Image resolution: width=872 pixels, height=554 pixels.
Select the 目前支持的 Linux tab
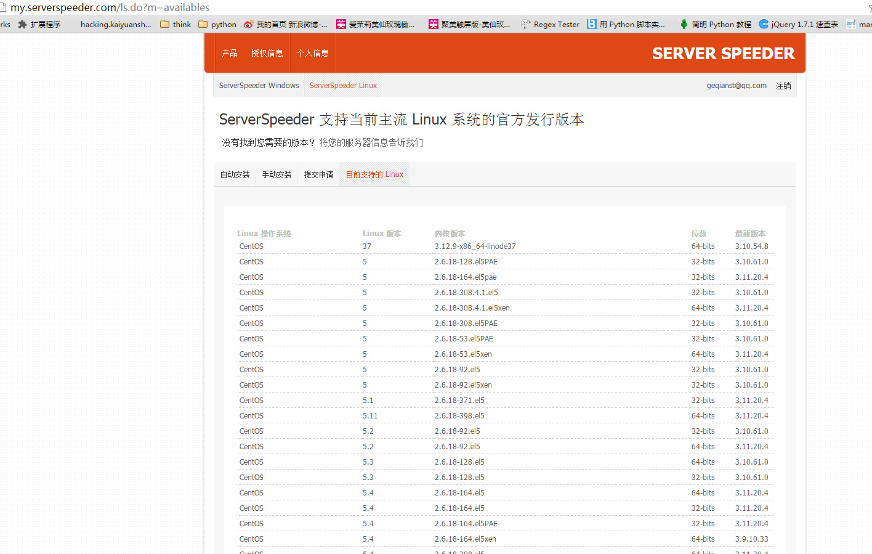click(374, 174)
